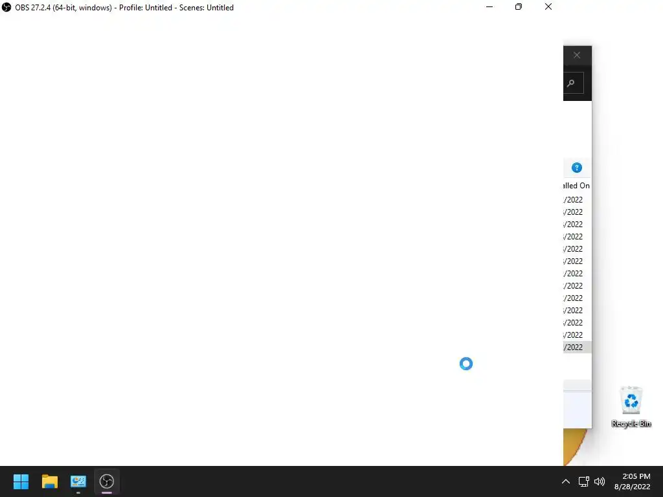Click the blue help icon in Control Panel
This screenshot has width=663, height=497.
(x=577, y=168)
